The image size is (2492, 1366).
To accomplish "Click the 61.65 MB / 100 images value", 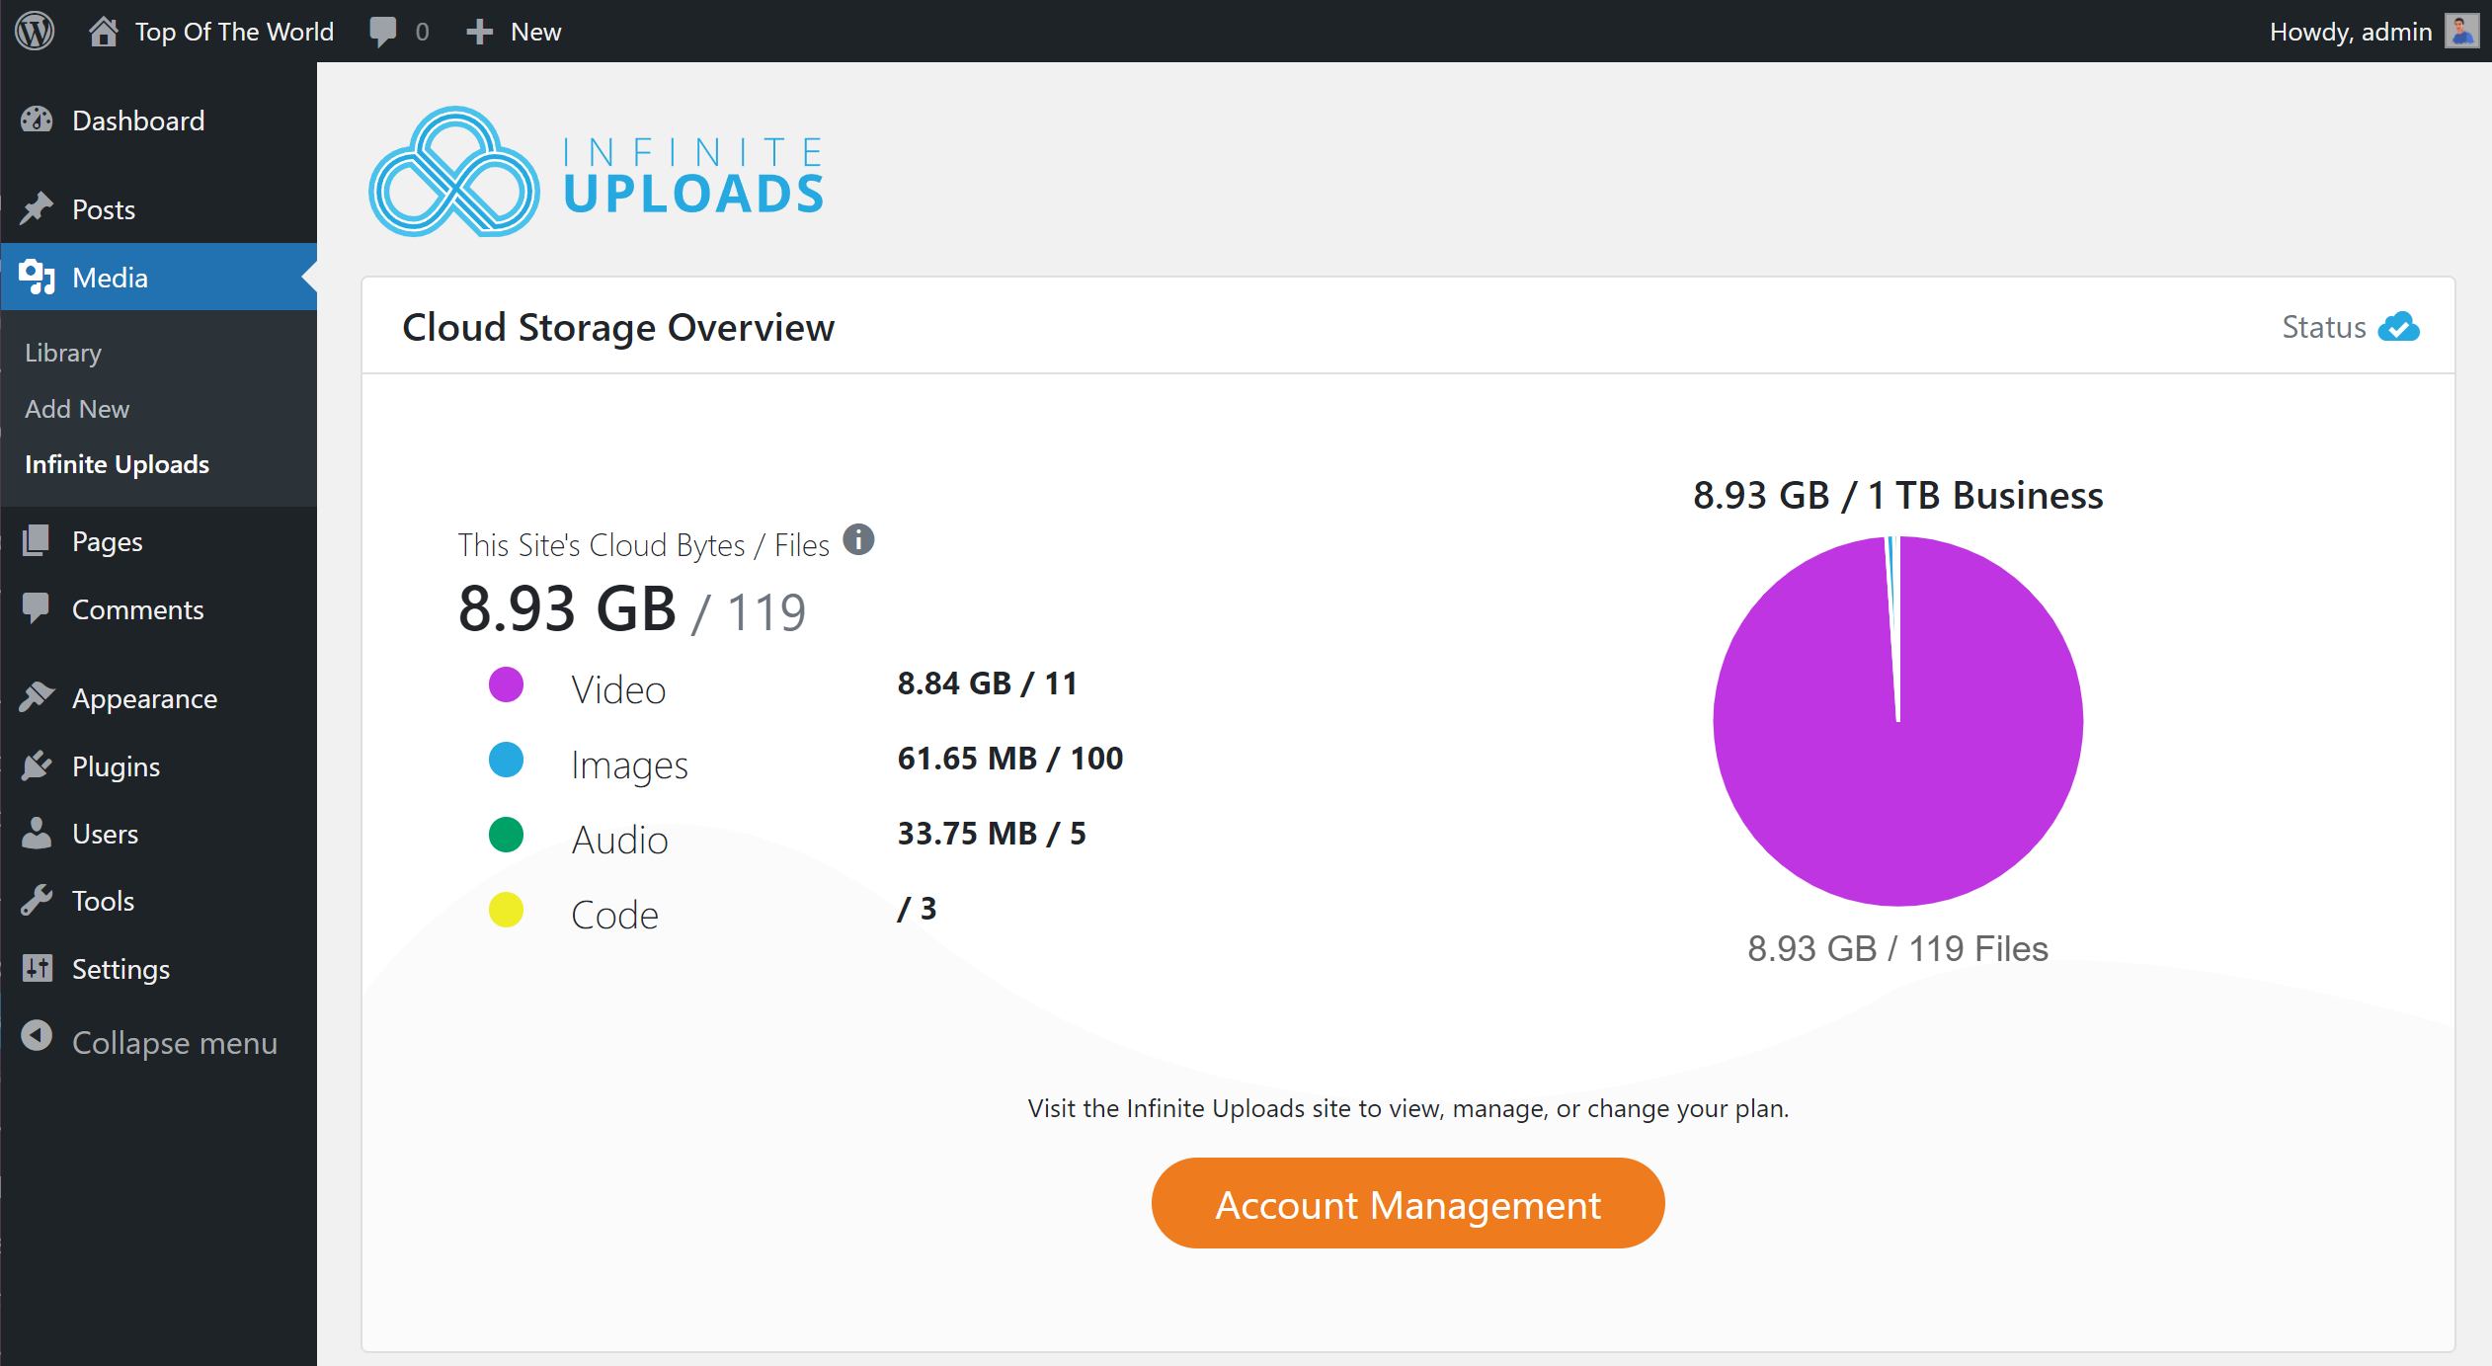I will [1009, 759].
